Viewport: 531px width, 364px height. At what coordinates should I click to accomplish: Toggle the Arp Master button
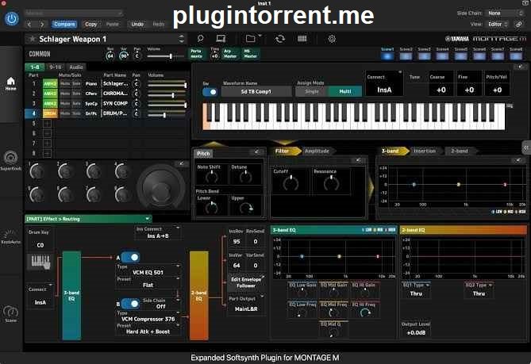tap(230, 54)
